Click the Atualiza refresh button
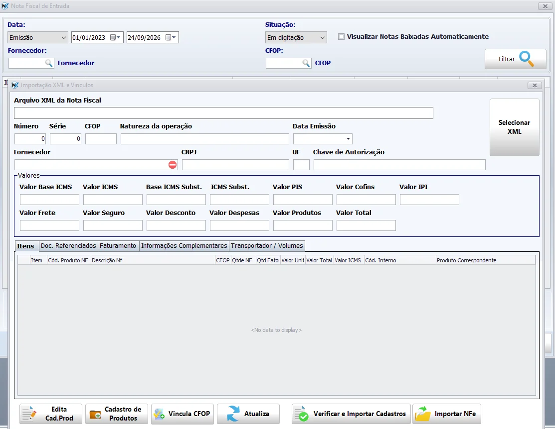This screenshot has height=429, width=555. click(x=248, y=414)
